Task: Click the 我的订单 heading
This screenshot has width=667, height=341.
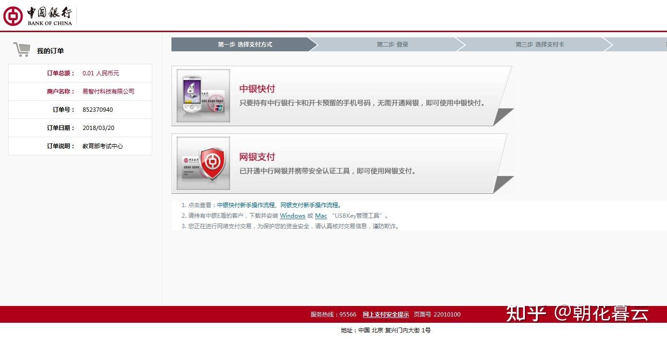Action: point(50,51)
